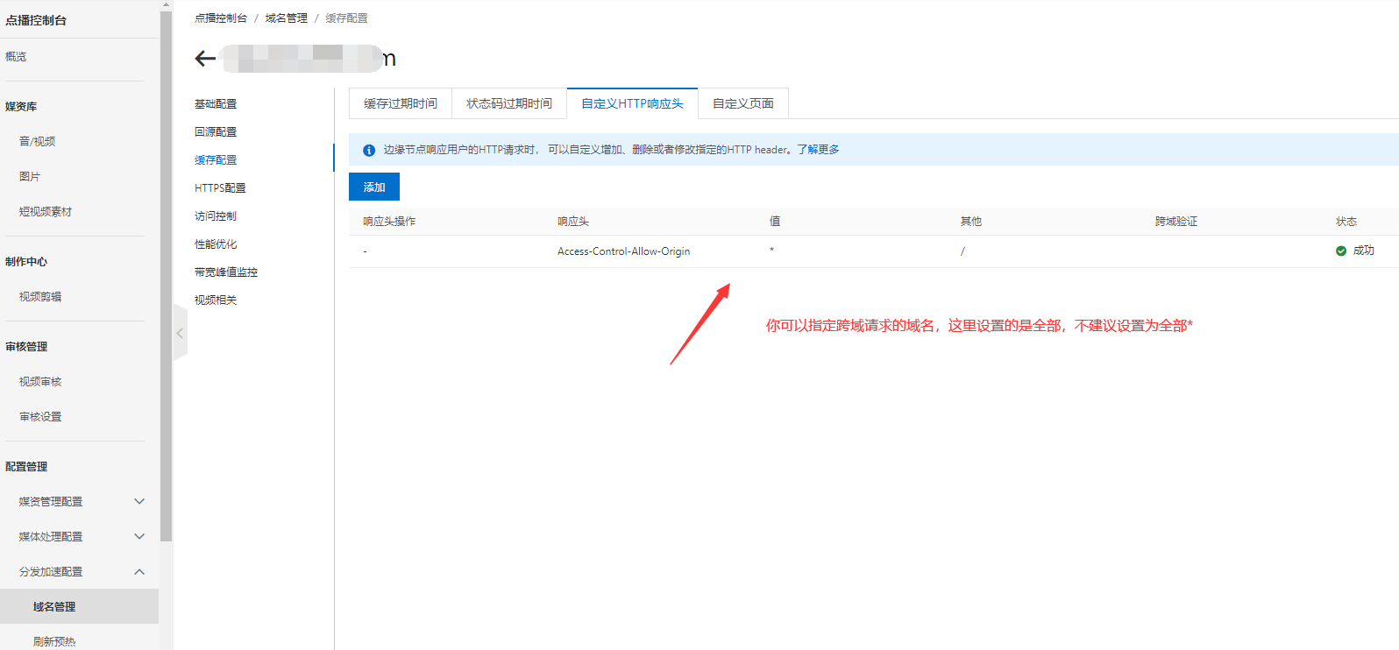Switch to the 缓存过期时间 tab

401,103
